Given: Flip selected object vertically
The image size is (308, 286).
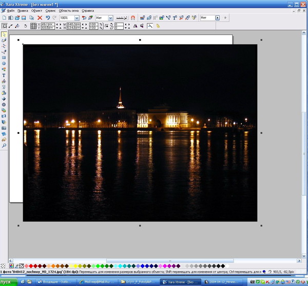Looking at the screenshot, I should click(142, 26).
